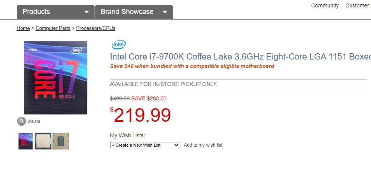Image resolution: width=371 pixels, height=184 pixels.
Task: Open the Create a New Wish List dropdown
Action: (145, 145)
